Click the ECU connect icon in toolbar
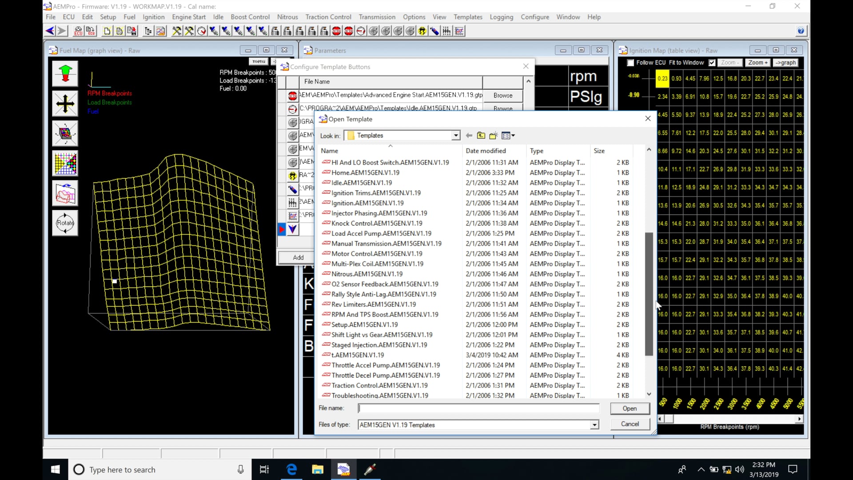Screen dimensions: 853x480 coord(78,31)
